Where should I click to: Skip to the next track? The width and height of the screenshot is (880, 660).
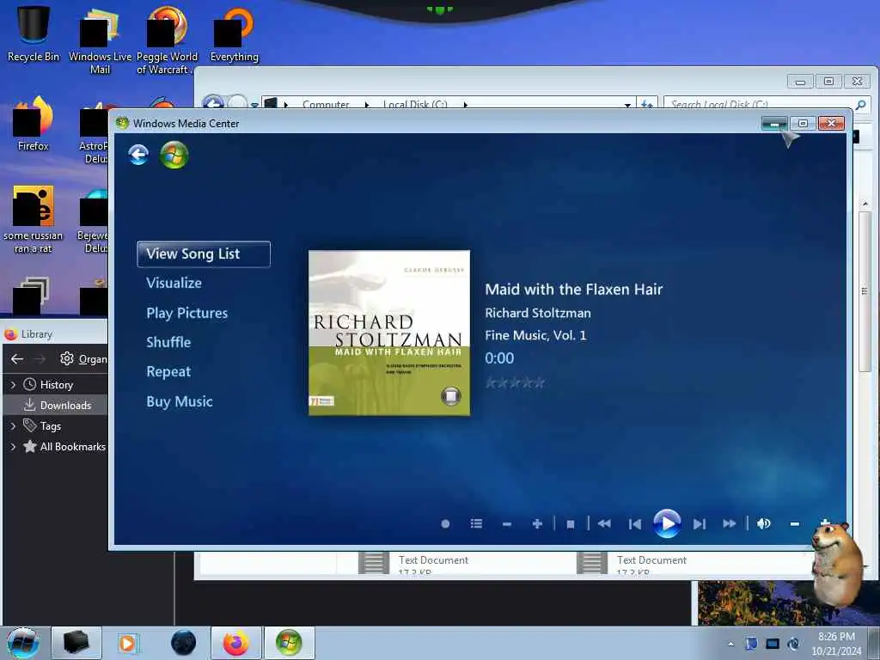(x=700, y=524)
